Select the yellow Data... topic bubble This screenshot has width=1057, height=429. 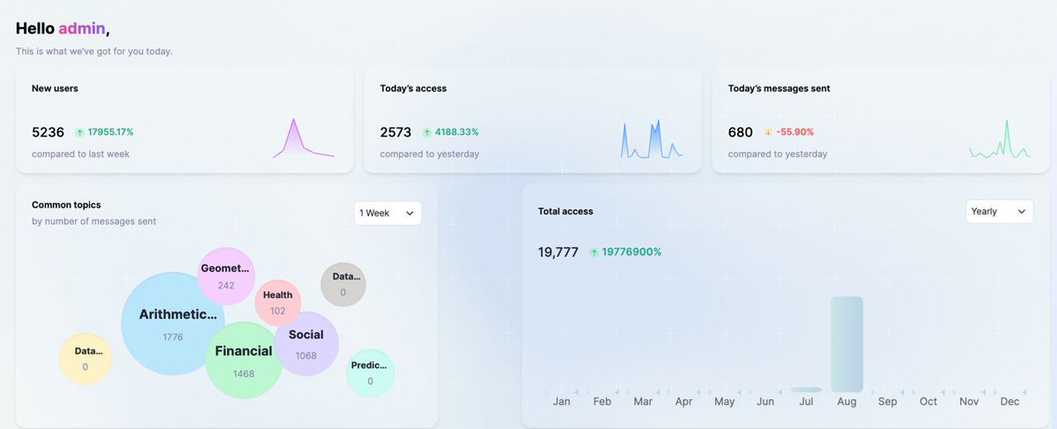pyautogui.click(x=85, y=359)
